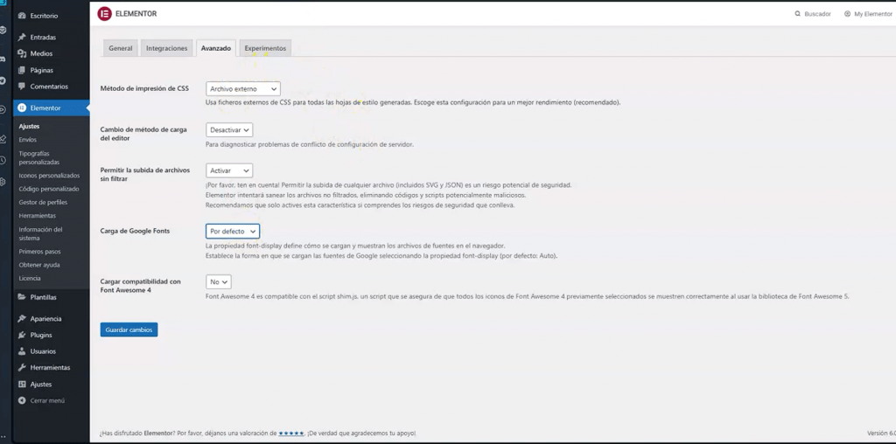896x444 pixels.
Task: Click the wrench icon beside Herramientas
Action: (22, 368)
